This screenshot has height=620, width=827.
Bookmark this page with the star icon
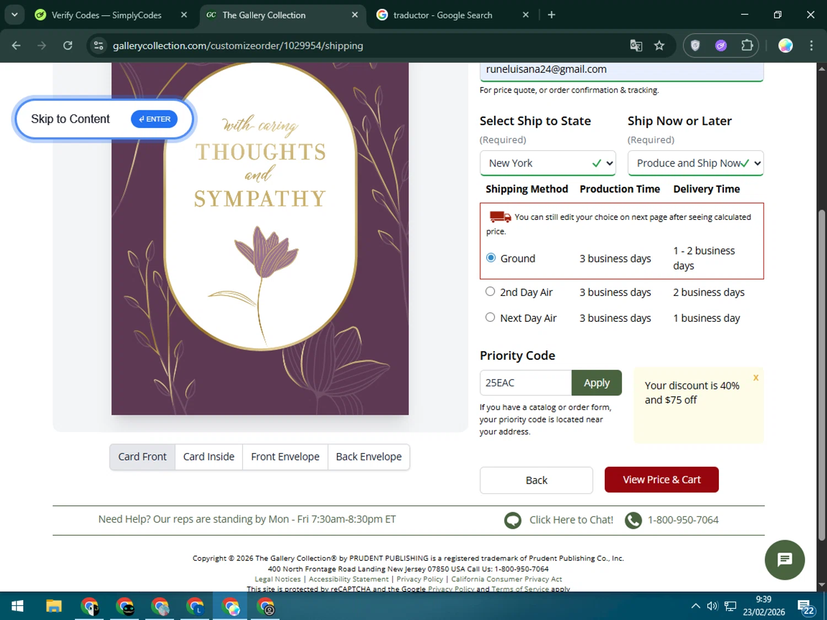pyautogui.click(x=659, y=46)
